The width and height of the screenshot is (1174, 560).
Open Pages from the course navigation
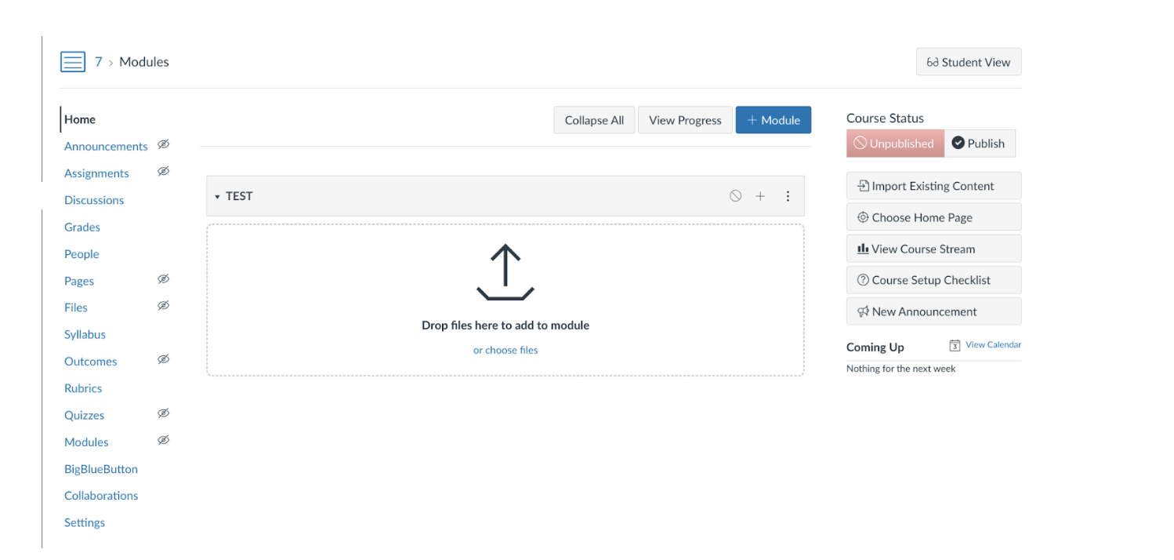pos(79,281)
